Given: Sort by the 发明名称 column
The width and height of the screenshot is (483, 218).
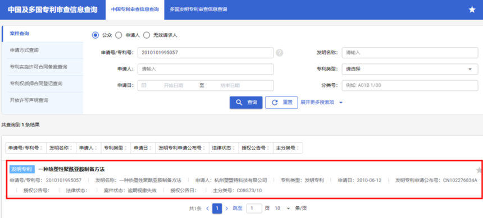Looking at the screenshot, I should (61, 147).
